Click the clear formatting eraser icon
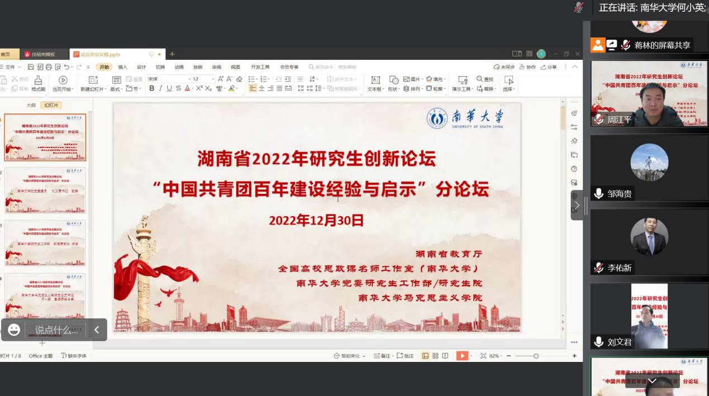This screenshot has height=396, width=709. (x=239, y=79)
